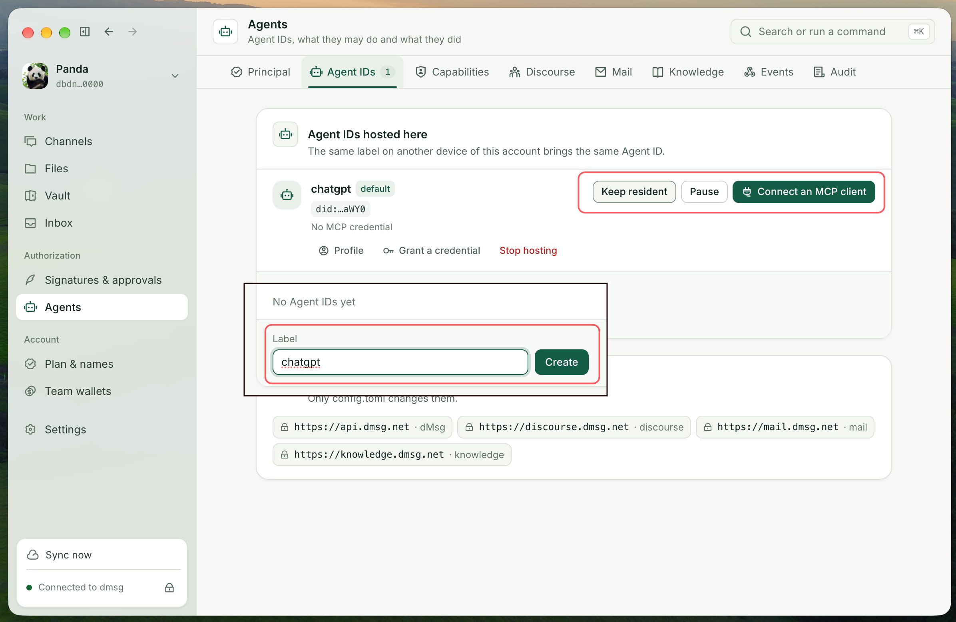The width and height of the screenshot is (956, 622).
Task: Open Settings in the sidebar
Action: (102, 430)
